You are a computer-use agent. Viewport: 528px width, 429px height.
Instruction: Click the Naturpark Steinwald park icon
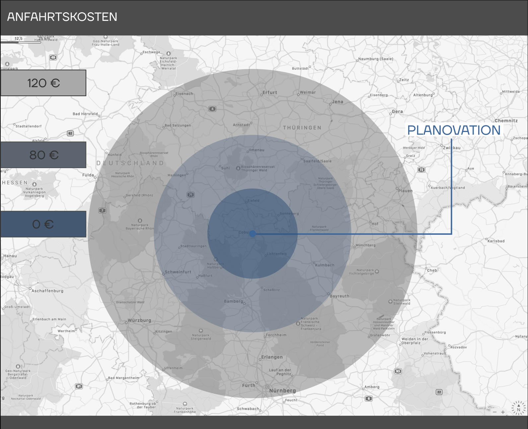click(390, 301)
